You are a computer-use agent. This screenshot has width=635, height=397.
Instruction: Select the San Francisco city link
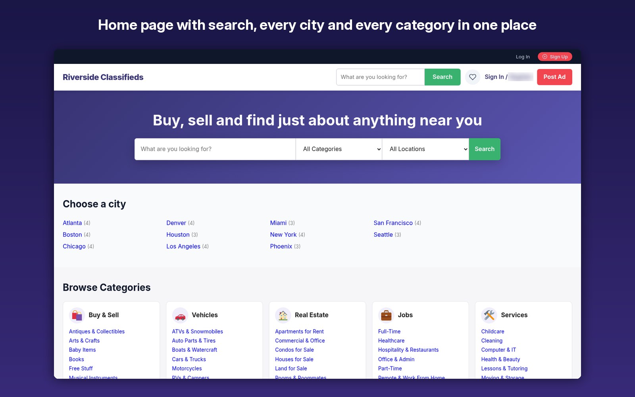point(393,223)
